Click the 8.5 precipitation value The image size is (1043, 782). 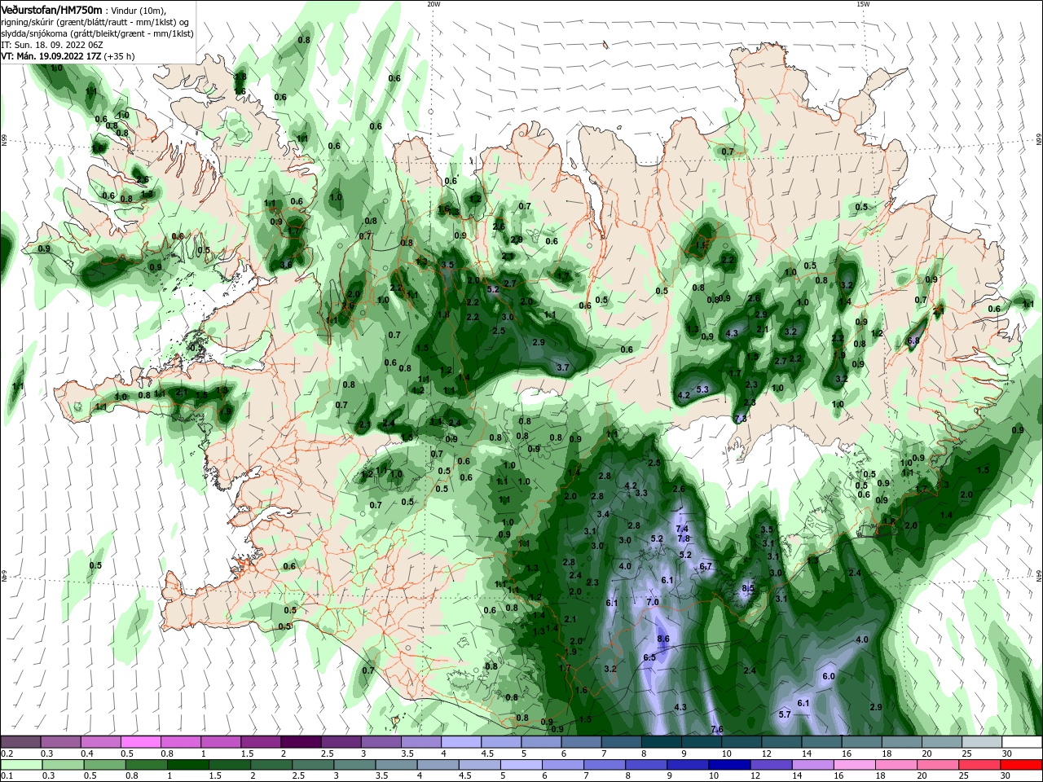(748, 588)
